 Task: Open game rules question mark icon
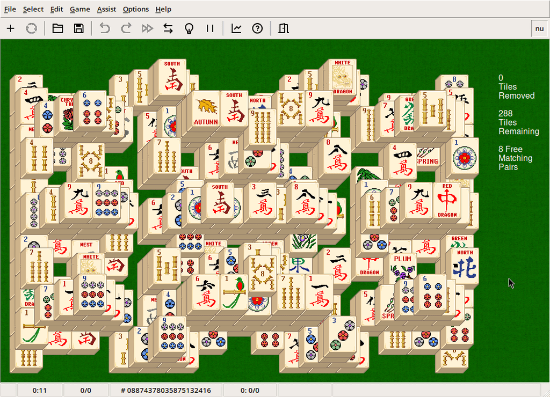257,28
